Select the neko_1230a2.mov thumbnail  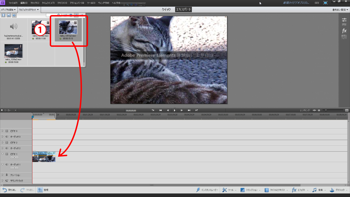[x=13, y=51]
